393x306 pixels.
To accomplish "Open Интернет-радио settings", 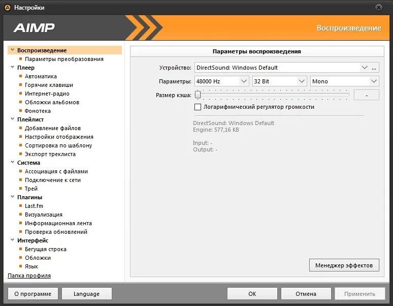I will 47,94.
